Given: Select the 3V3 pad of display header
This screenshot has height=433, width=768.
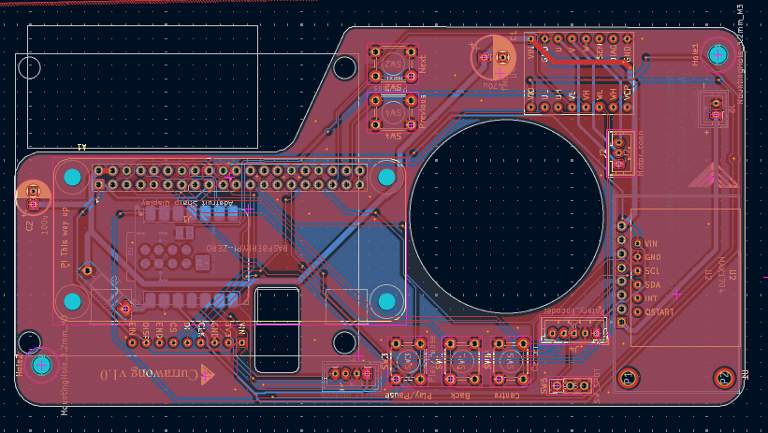Looking at the screenshot, I should click(x=228, y=342).
